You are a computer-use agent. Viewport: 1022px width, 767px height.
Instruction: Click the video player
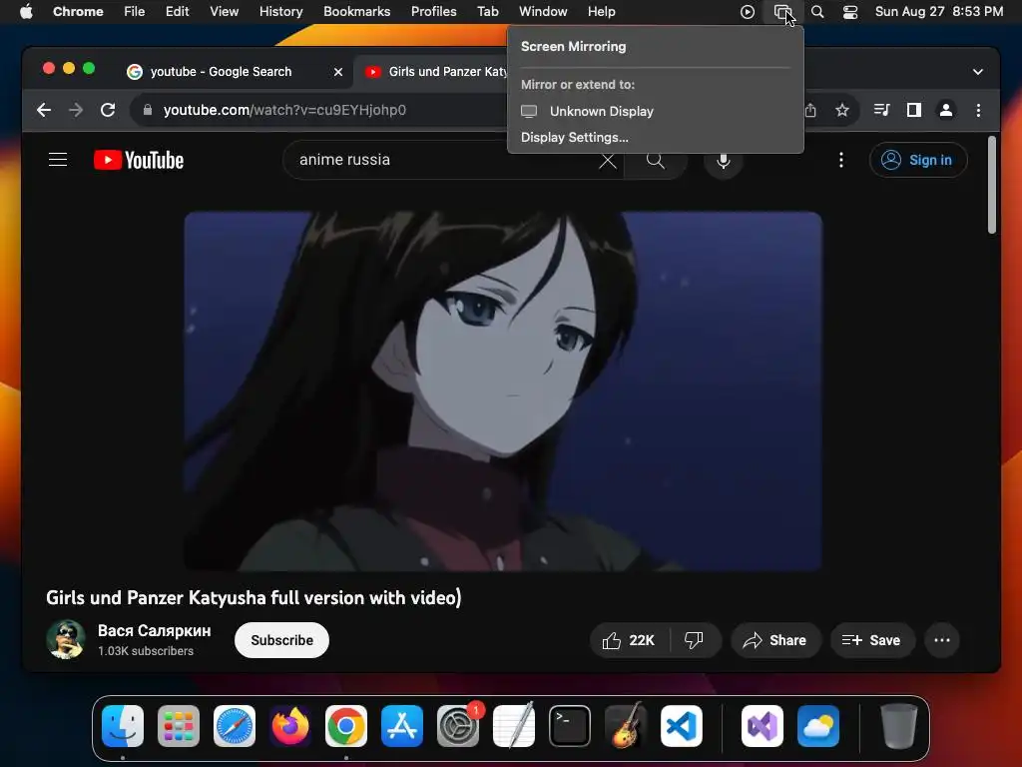point(503,391)
